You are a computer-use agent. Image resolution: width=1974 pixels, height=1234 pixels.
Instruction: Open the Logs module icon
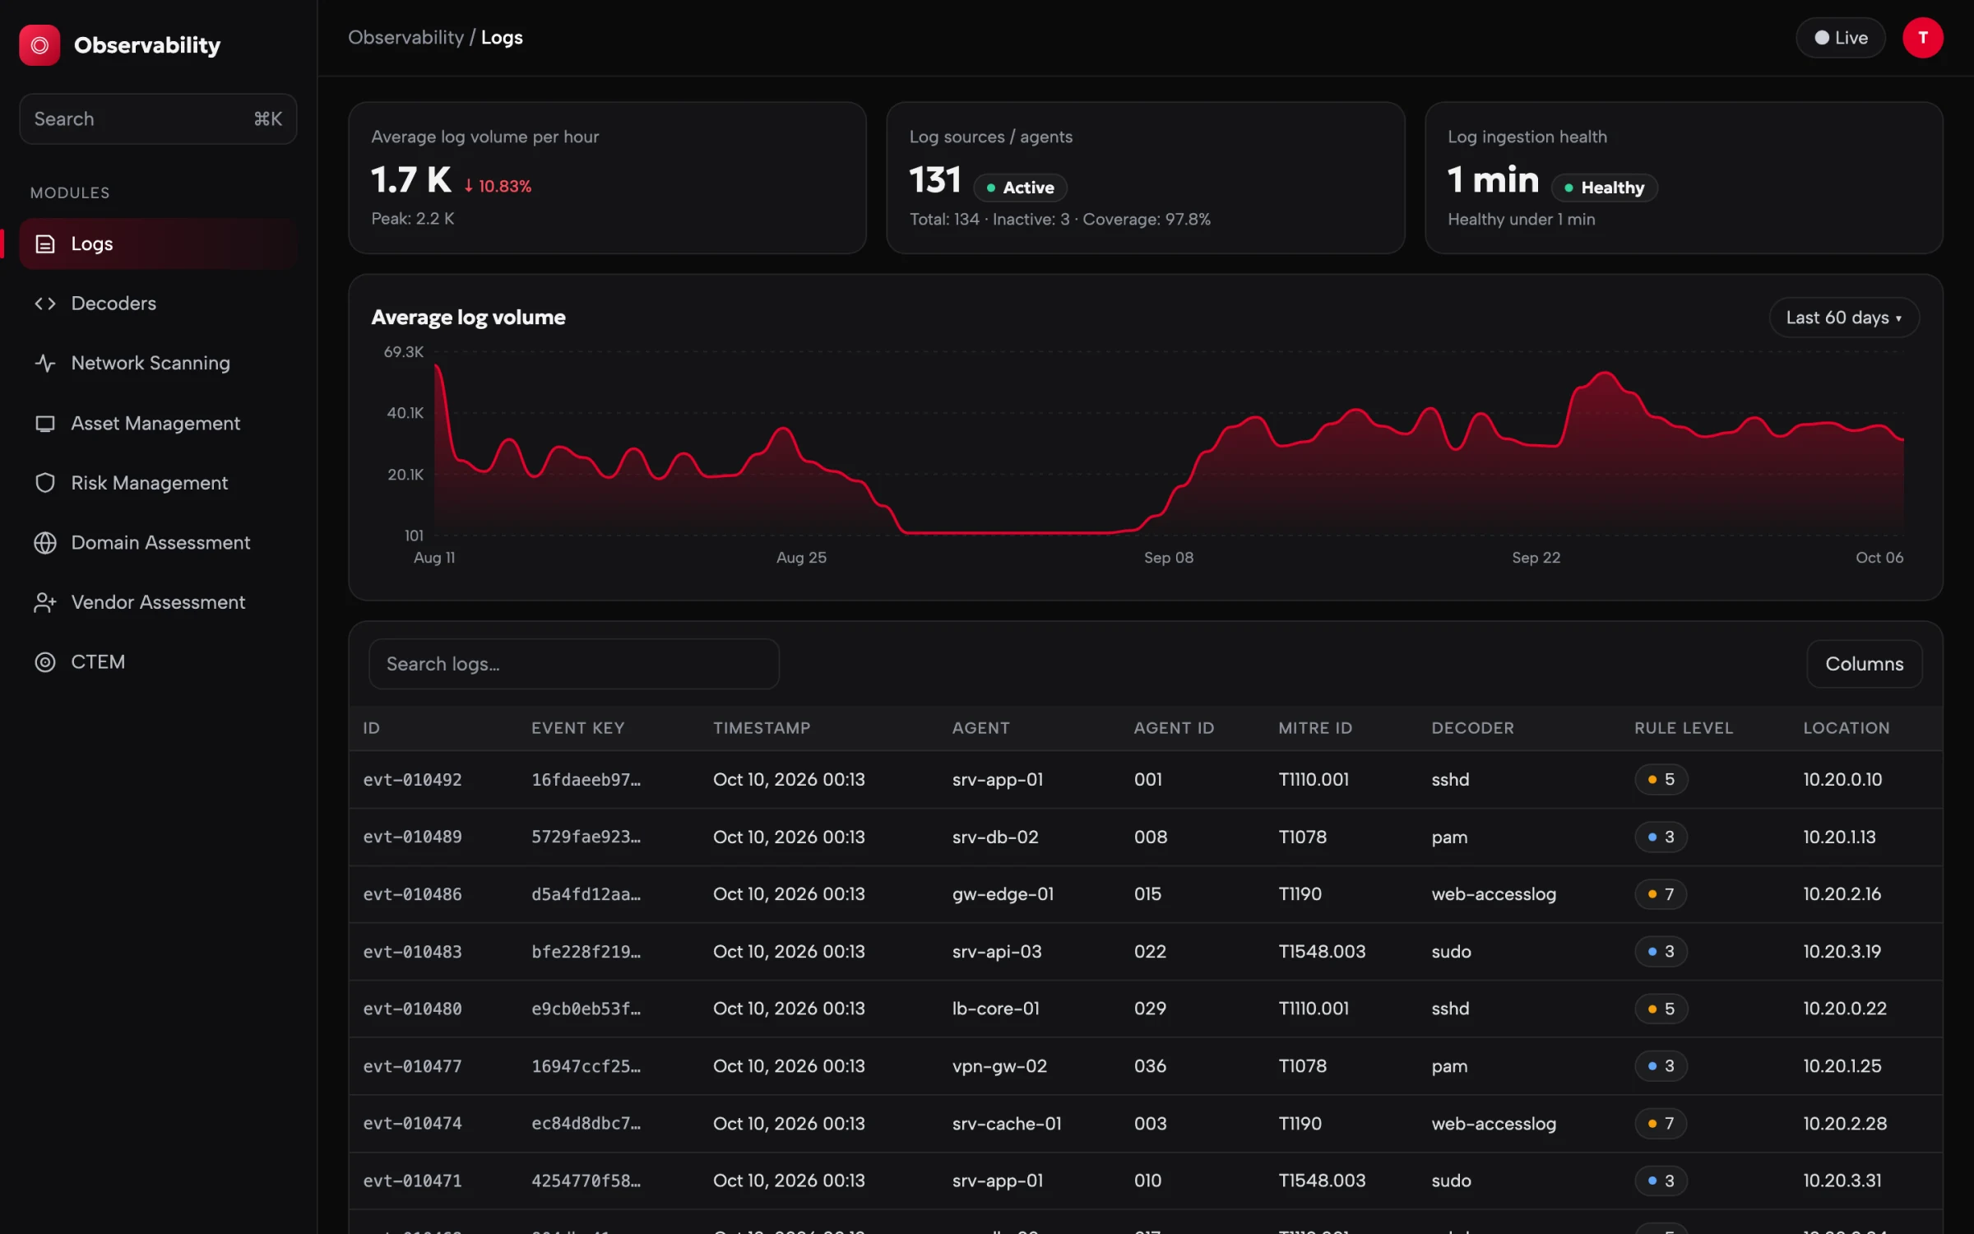pyautogui.click(x=45, y=244)
